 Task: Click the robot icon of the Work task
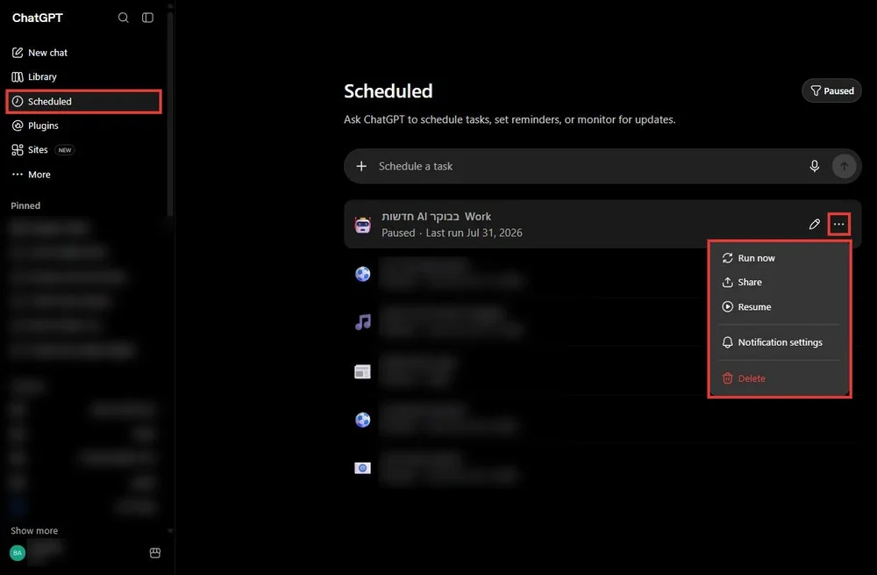tap(363, 225)
